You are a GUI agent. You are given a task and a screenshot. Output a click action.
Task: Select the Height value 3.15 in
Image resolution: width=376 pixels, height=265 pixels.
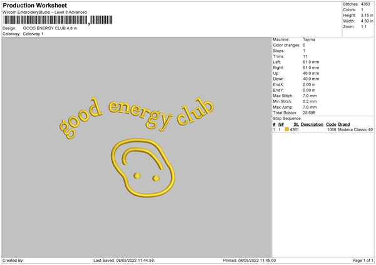(367, 15)
